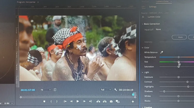Click the White Balance label
Viewport: 194px width, 108px height.
pyautogui.click(x=151, y=52)
